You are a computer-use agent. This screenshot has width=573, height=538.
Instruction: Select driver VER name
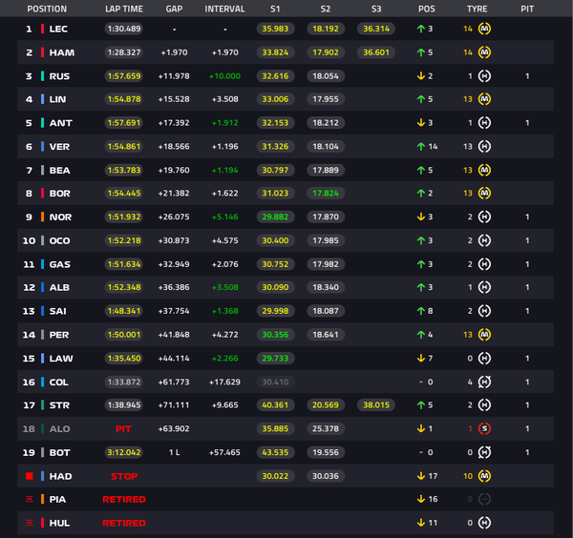point(59,147)
